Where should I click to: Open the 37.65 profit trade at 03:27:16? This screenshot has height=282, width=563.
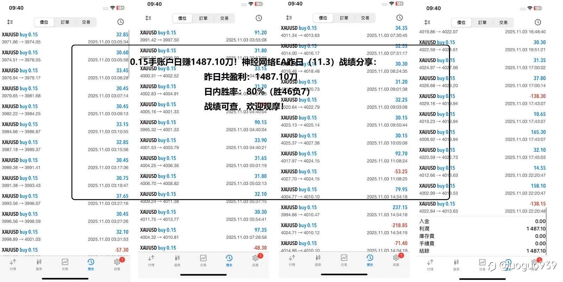(x=65, y=199)
